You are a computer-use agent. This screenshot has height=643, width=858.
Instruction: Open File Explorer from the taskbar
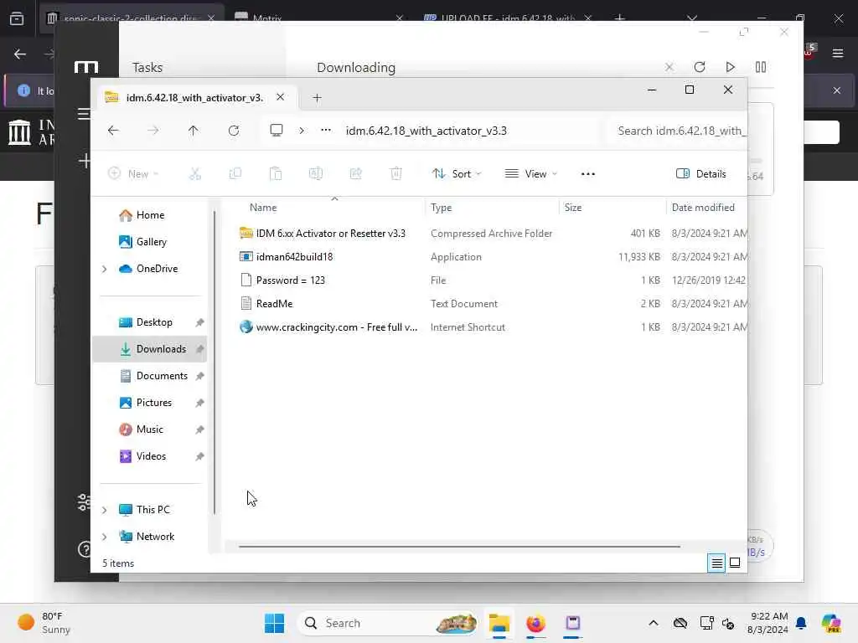coord(499,623)
